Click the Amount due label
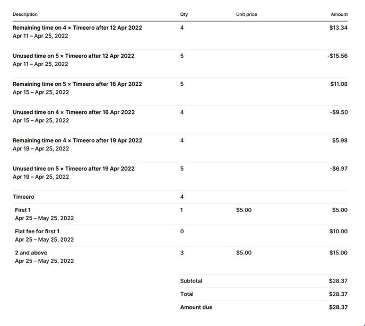The height and width of the screenshot is (326, 365). (x=196, y=307)
